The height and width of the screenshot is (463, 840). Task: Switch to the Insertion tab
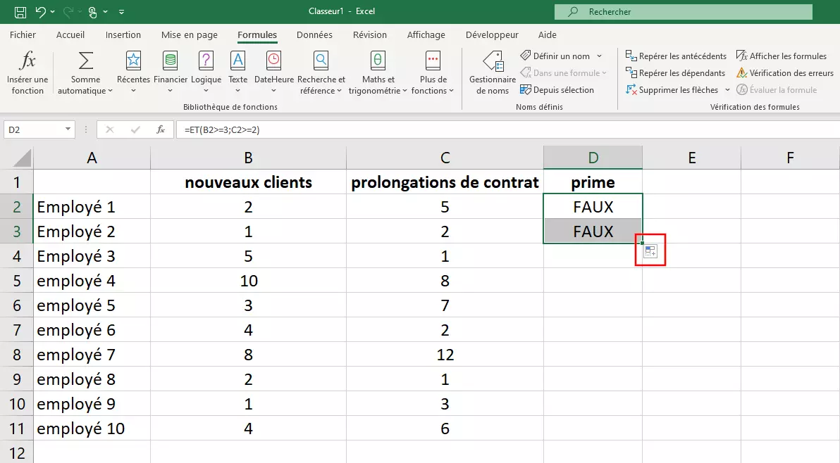tap(123, 34)
